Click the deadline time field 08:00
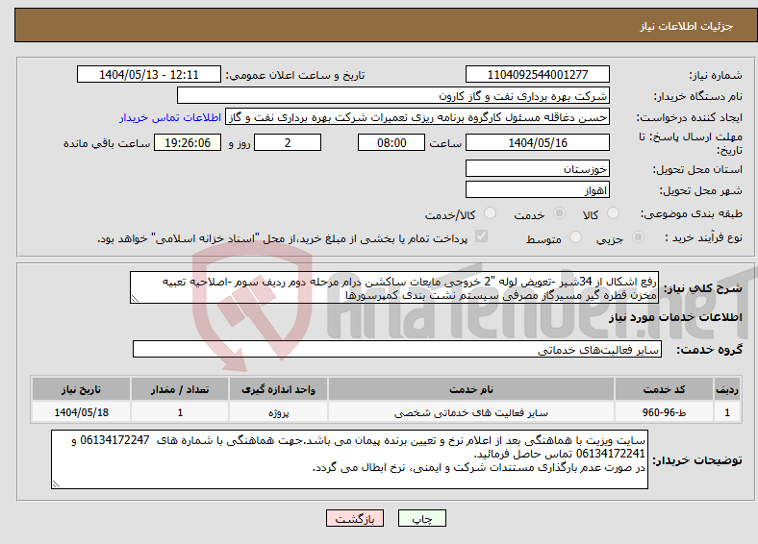 tap(392, 142)
